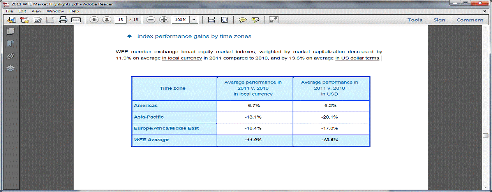Click the 'Europe/Africa/Middle East' row label
The width and height of the screenshot is (492, 192).
click(x=167, y=128)
